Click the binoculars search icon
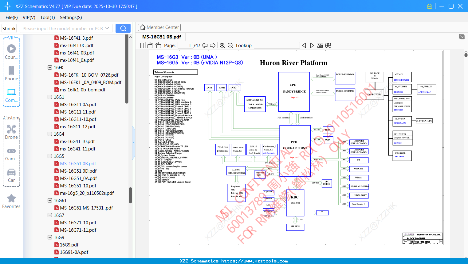 click(328, 45)
